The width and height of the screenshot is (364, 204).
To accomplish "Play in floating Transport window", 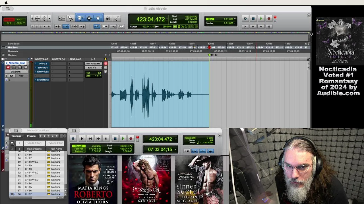I will (x=123, y=139).
